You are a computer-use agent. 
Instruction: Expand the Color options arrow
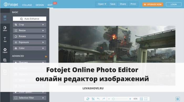[43, 48]
